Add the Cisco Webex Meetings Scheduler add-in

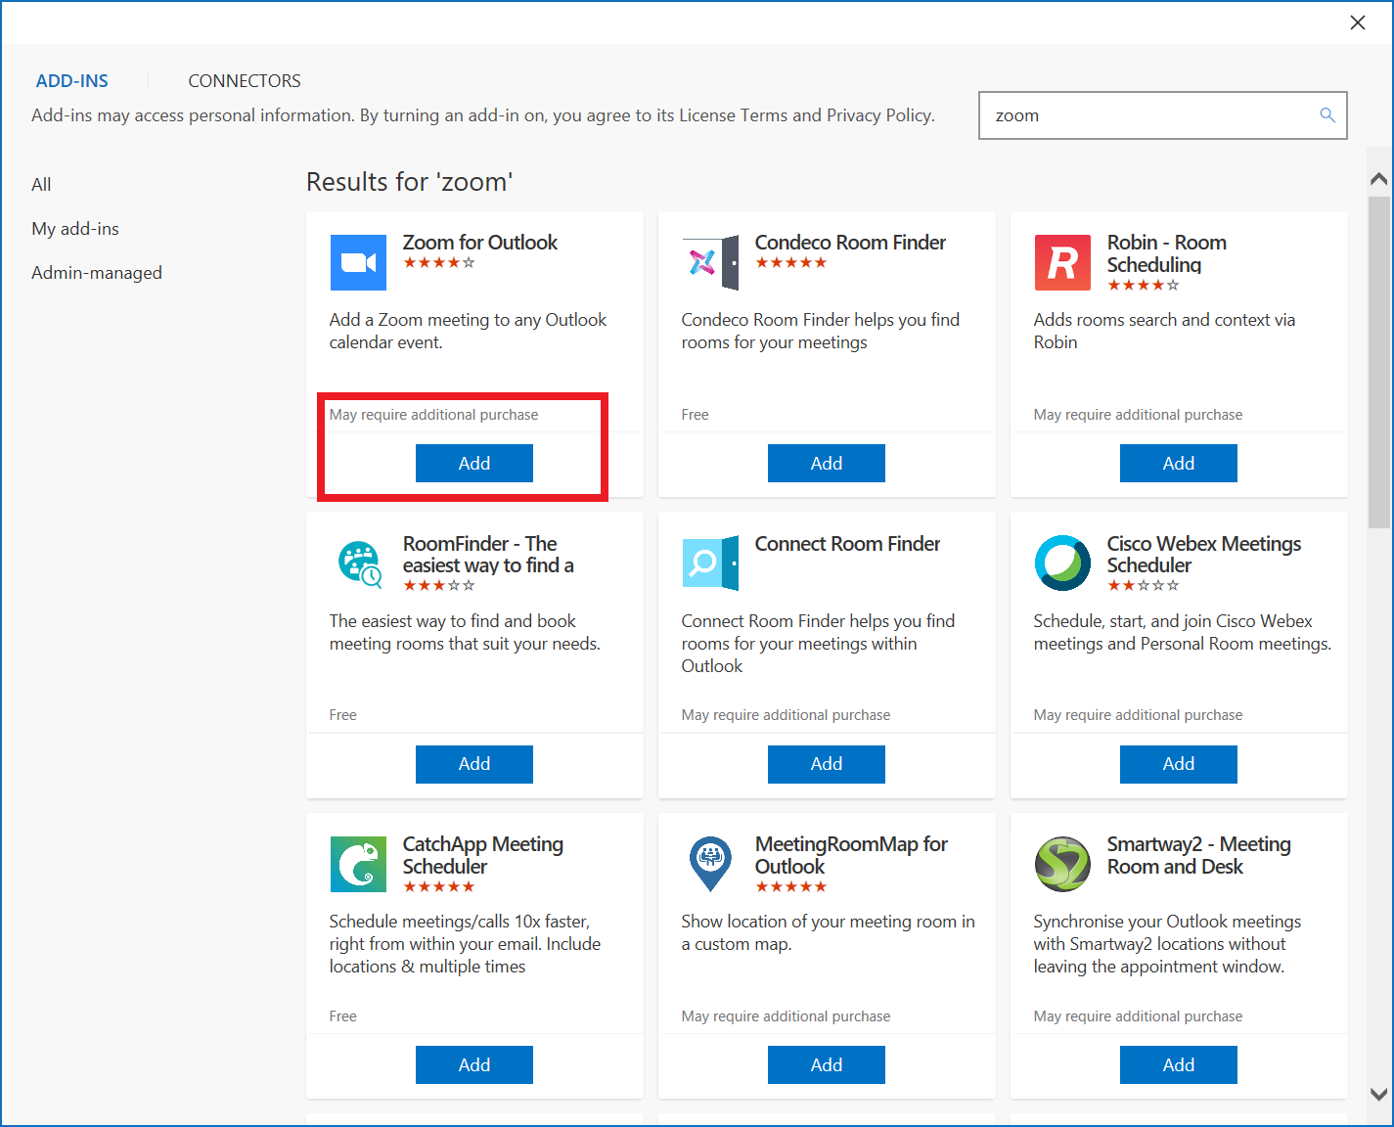[1179, 764]
